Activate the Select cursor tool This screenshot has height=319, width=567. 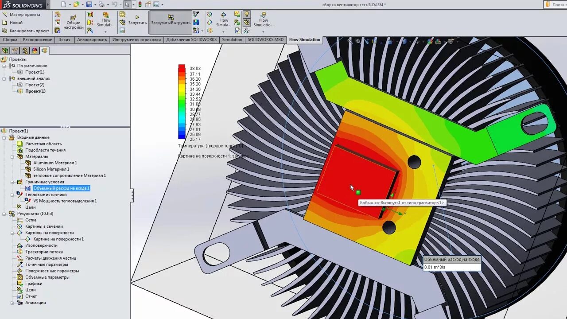(x=127, y=4)
